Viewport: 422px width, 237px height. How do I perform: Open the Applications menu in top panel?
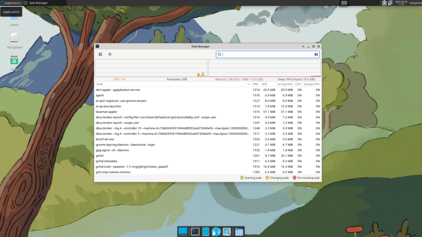[11, 3]
